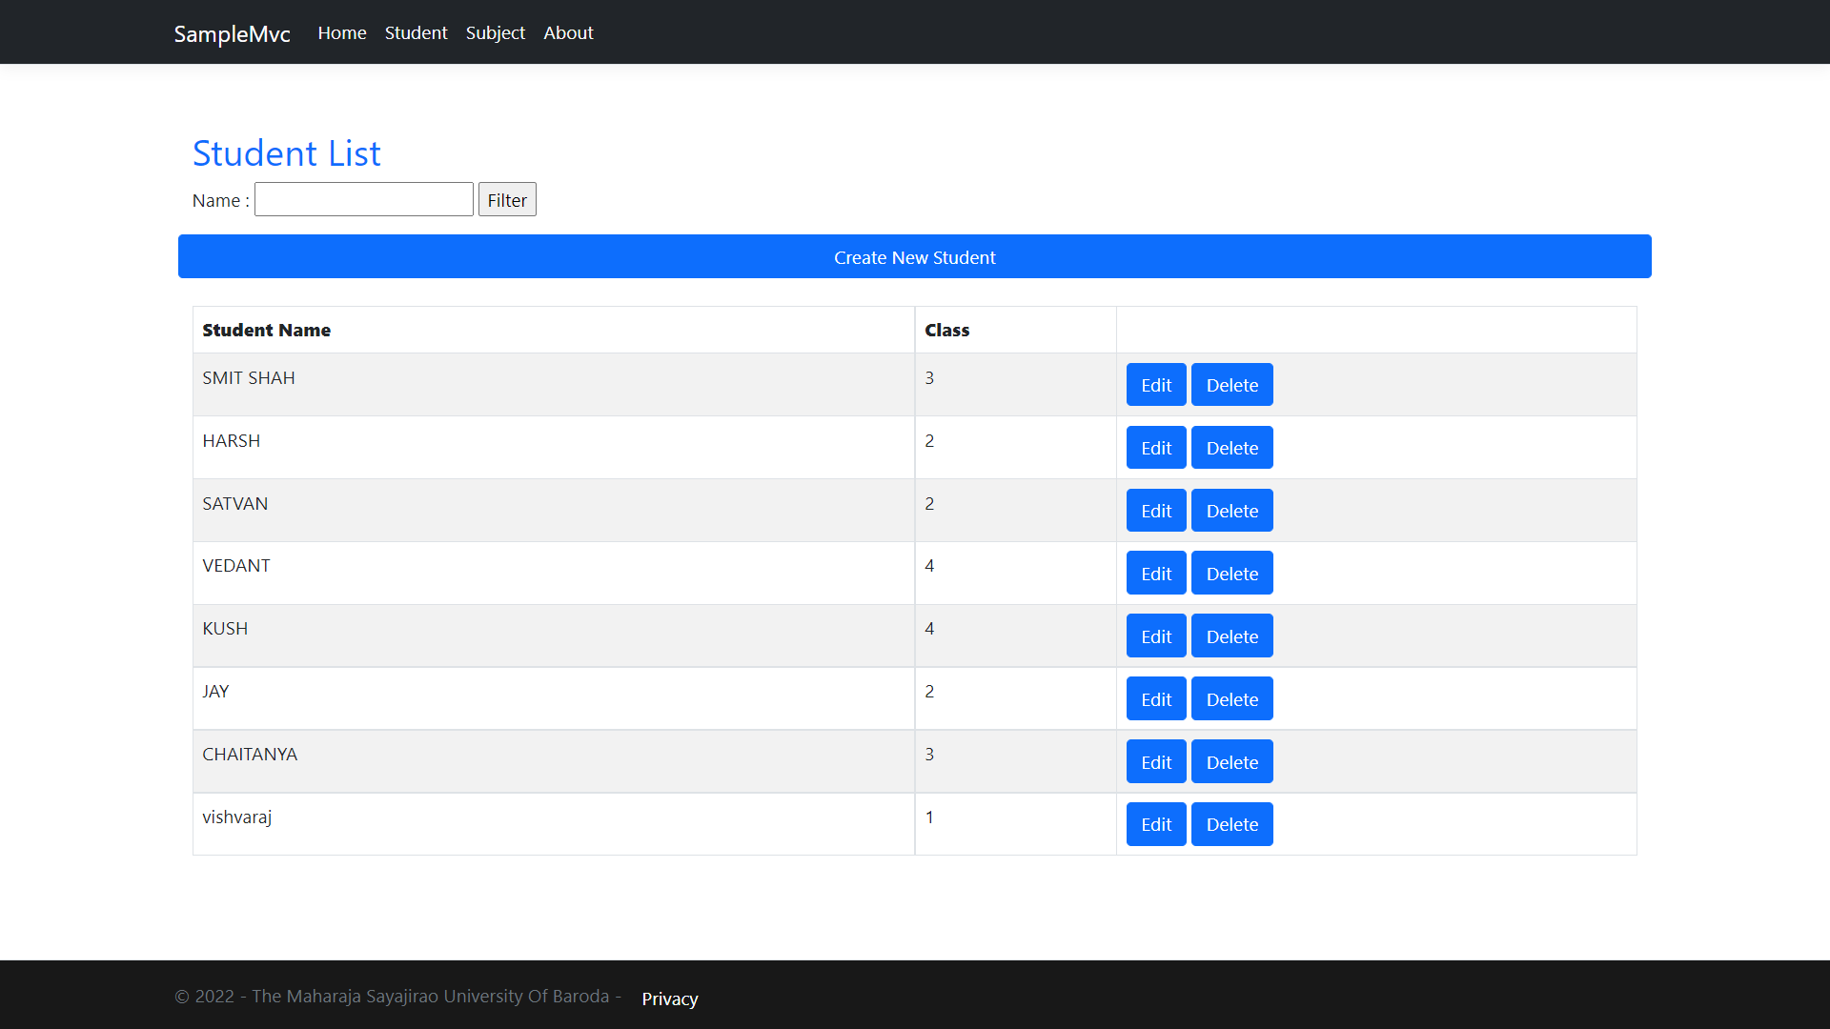Edit the KUSH student row
The height and width of the screenshot is (1029, 1830).
[x=1156, y=636]
